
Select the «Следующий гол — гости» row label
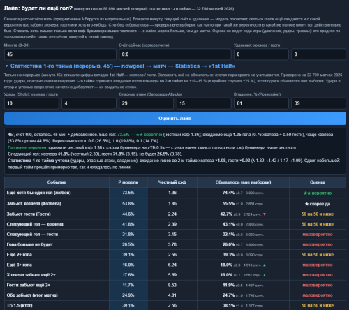pos(32,235)
